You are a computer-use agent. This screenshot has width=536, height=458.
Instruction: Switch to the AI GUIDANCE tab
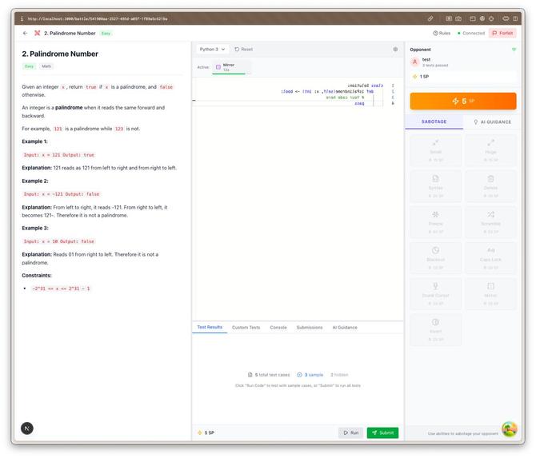click(x=492, y=122)
